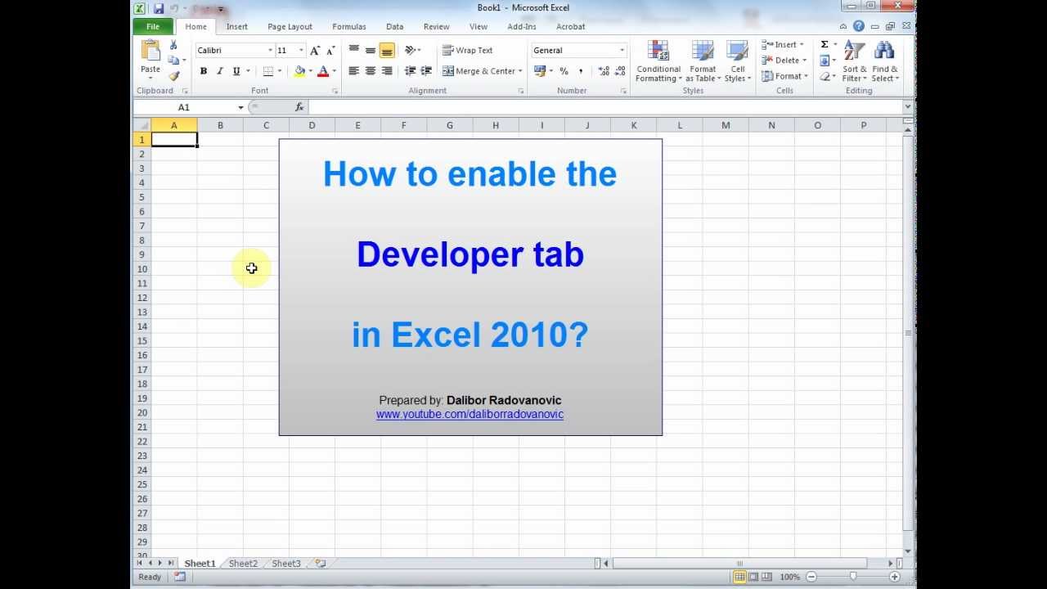This screenshot has width=1047, height=589.
Task: Open the Calibri font name dropdown
Action: tap(270, 51)
